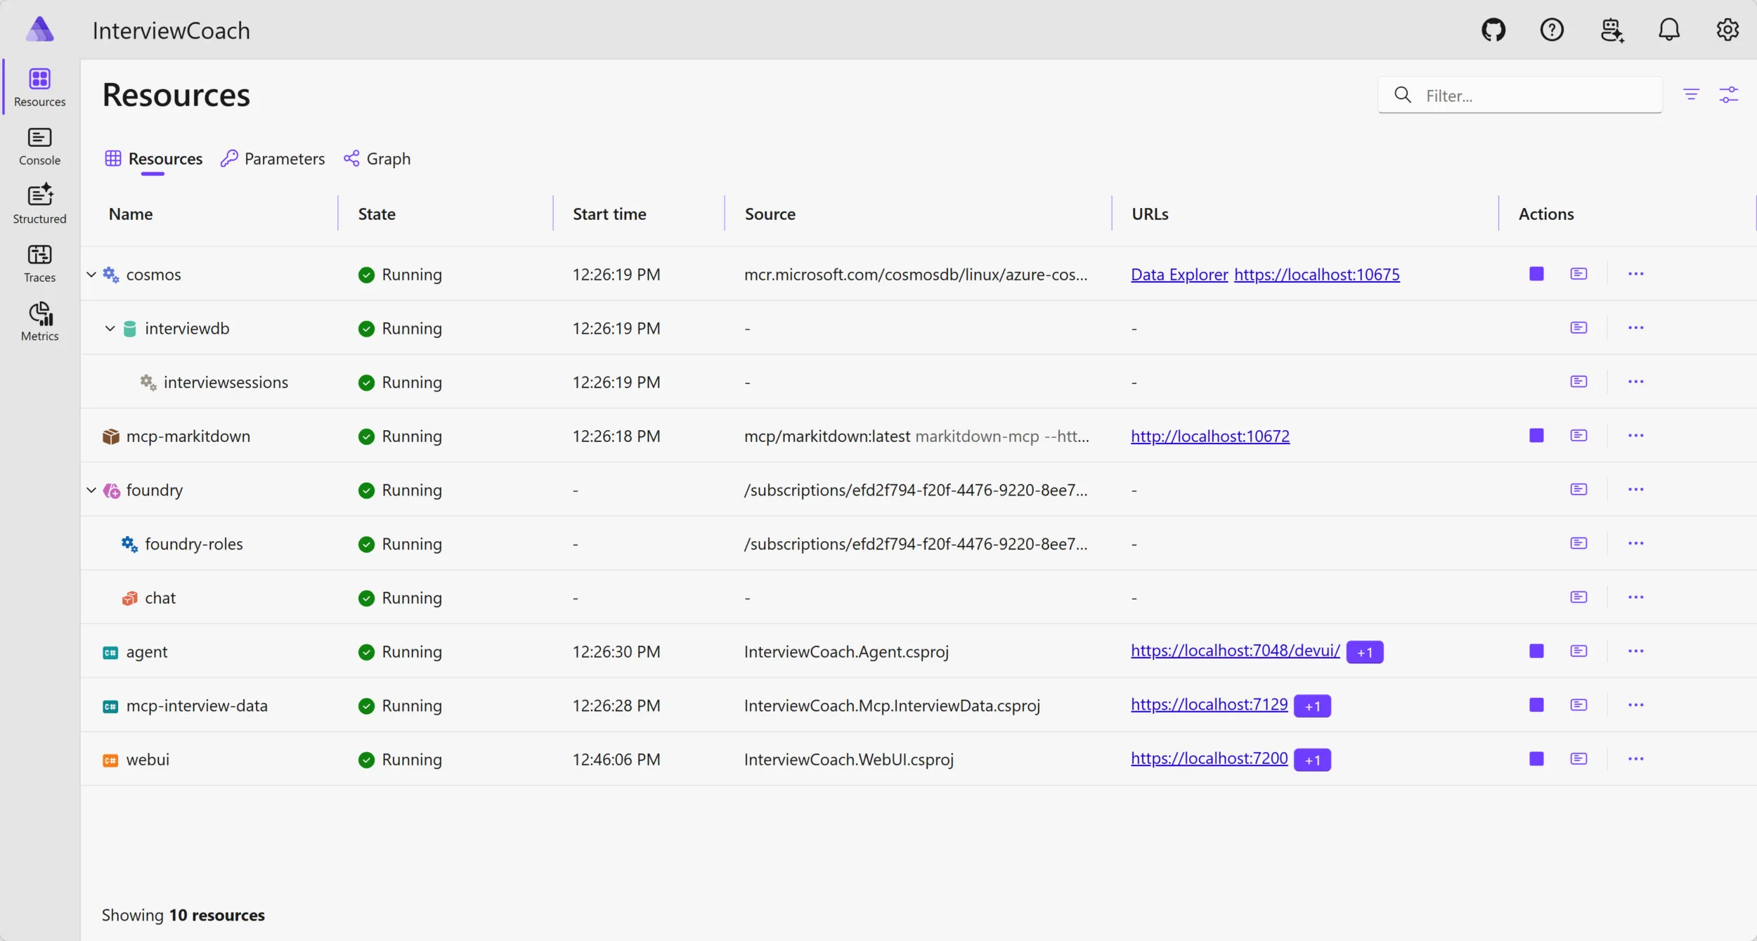This screenshot has height=941, width=1757.
Task: Stop the webui resource
Action: coord(1536,758)
